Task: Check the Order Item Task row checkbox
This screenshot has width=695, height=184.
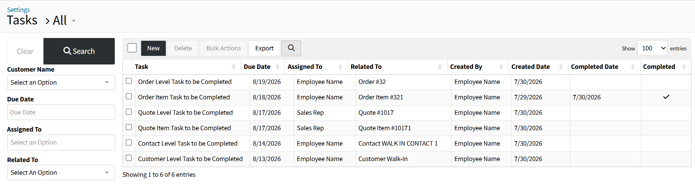Action: coord(129,96)
